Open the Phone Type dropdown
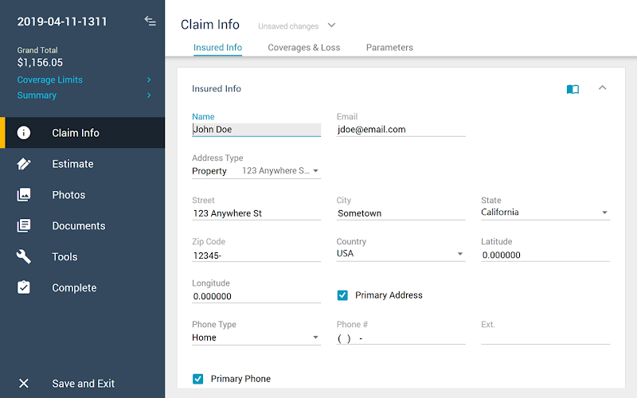Image resolution: width=637 pixels, height=398 pixels. click(256, 338)
